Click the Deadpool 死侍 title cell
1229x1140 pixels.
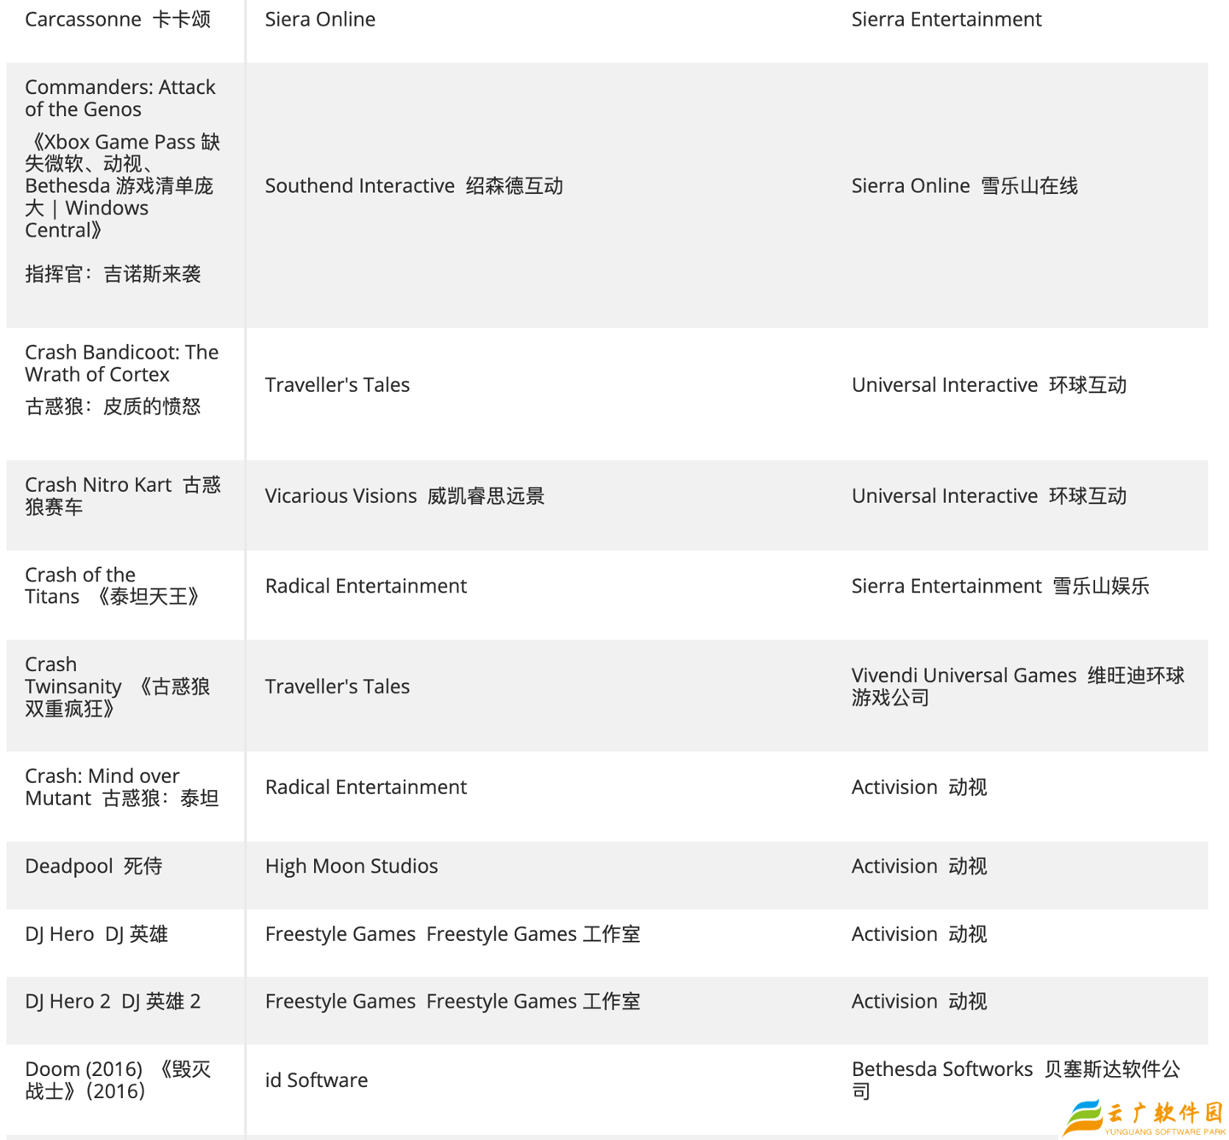pos(94,867)
